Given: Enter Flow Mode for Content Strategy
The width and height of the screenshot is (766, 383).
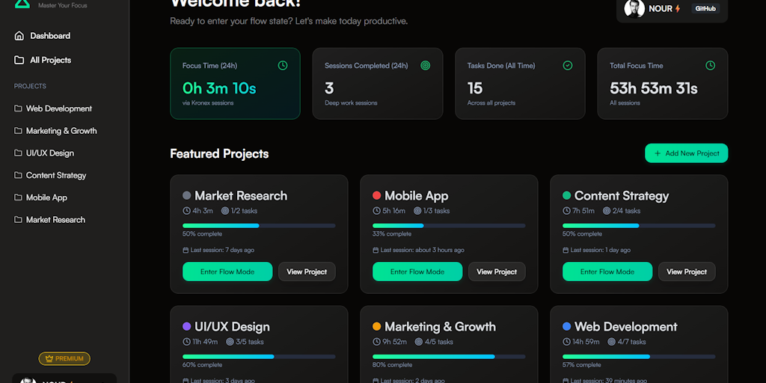Looking at the screenshot, I should (607, 272).
